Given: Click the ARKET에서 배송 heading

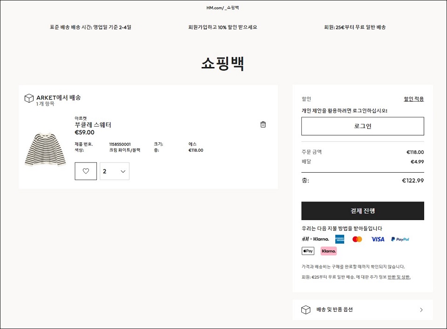Looking at the screenshot, I should tap(59, 97).
